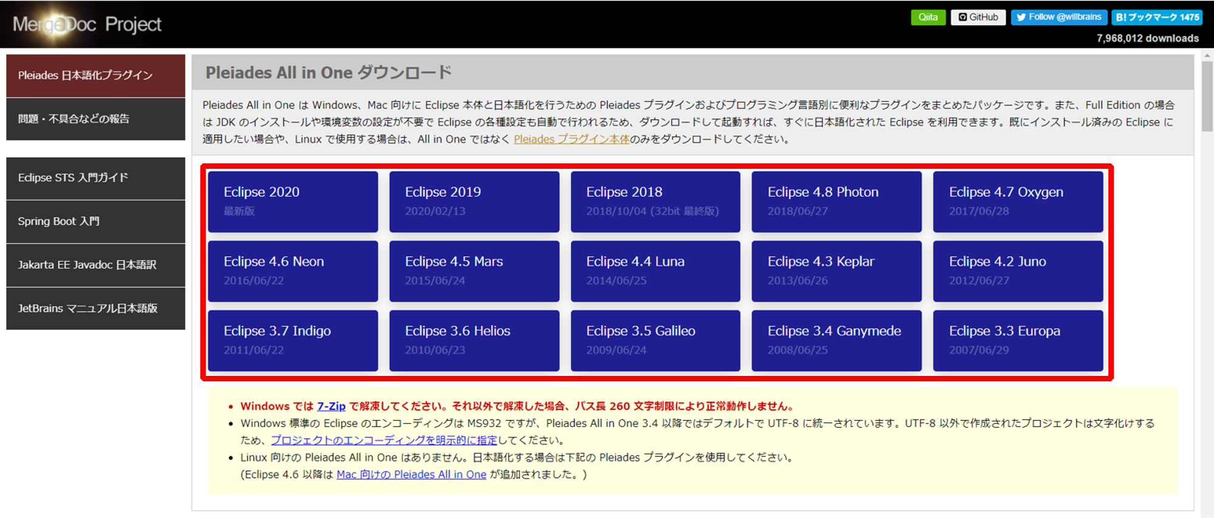Pick the Eclipse 3.4 Ganymede tile
Screen dimensions: 1214x518
point(836,341)
